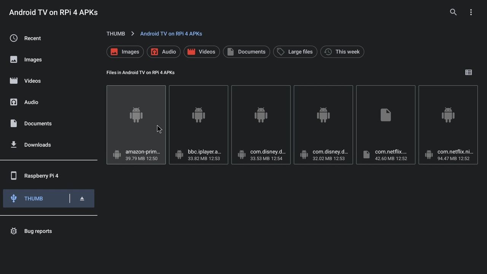The image size is (487, 274).
Task: Open the Downloads sidebar icon
Action: [x=37, y=145]
